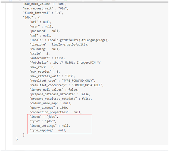Image resolution: width=169 pixels, height=151 pixels.
Task: Click the "ignore_null_values" key
Action: [x=46, y=90]
